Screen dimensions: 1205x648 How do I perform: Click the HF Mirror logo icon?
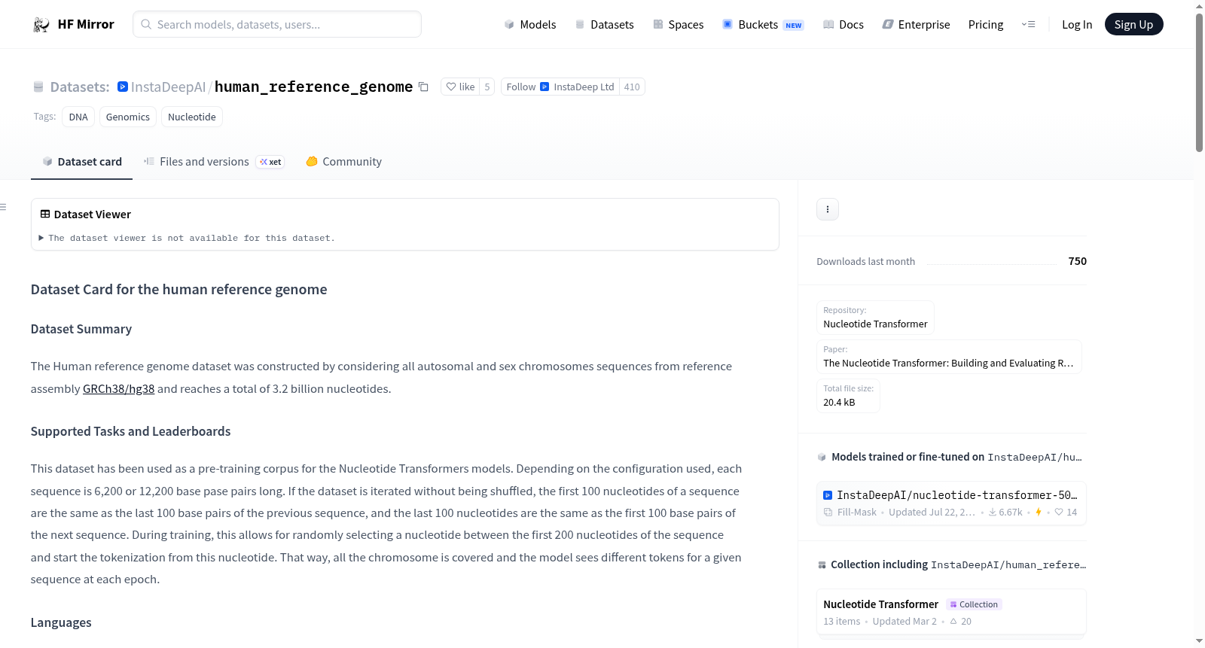tap(41, 25)
